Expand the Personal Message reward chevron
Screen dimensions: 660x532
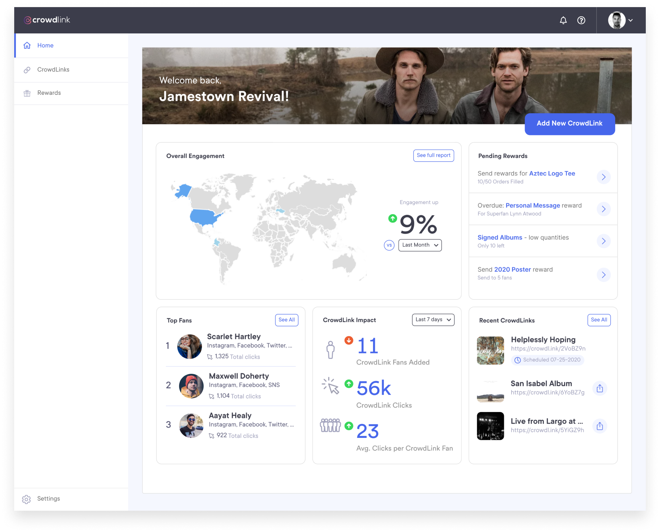(604, 209)
